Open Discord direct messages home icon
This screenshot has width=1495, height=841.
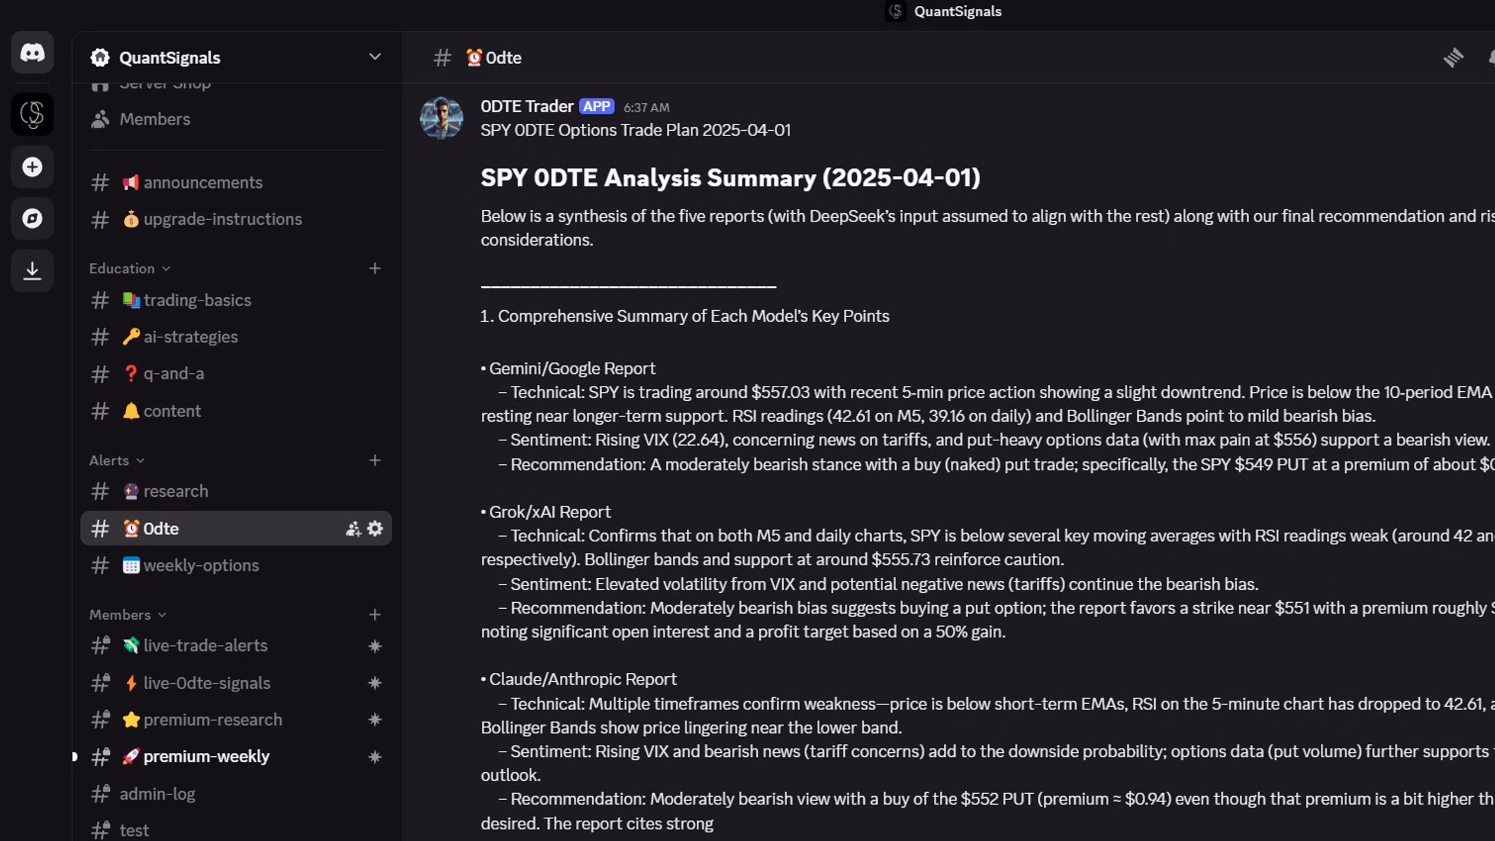[32, 53]
